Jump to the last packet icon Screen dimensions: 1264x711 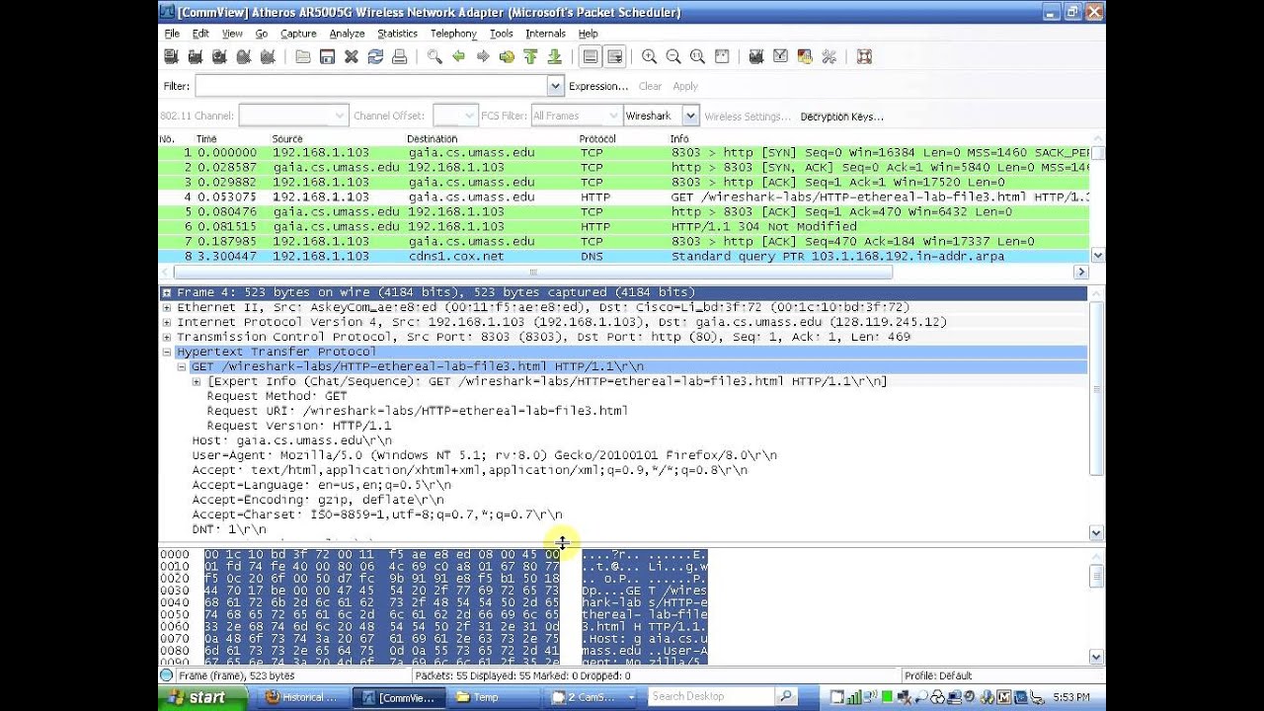554,57
